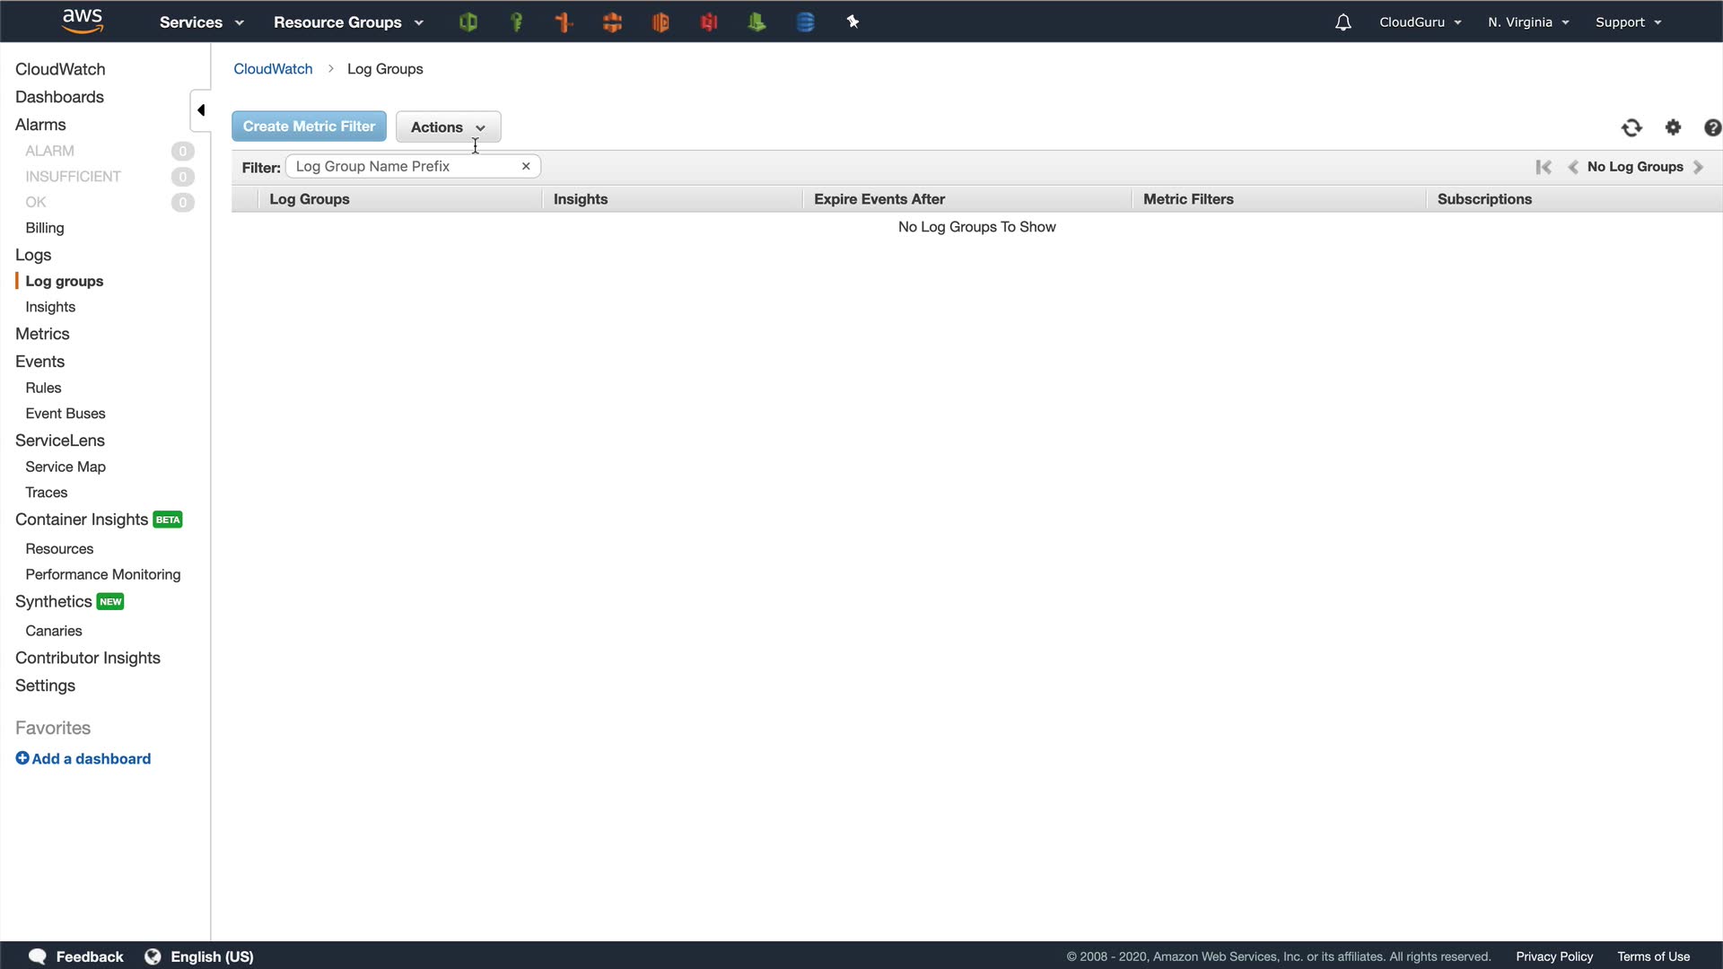Select Insights under Logs in sidebar
Image resolution: width=1723 pixels, height=969 pixels.
(50, 307)
